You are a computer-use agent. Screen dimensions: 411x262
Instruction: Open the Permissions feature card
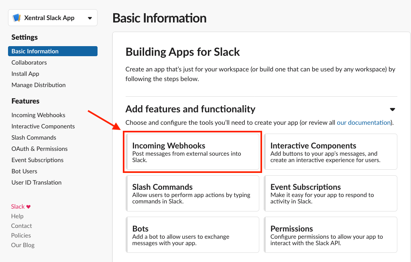(330, 235)
